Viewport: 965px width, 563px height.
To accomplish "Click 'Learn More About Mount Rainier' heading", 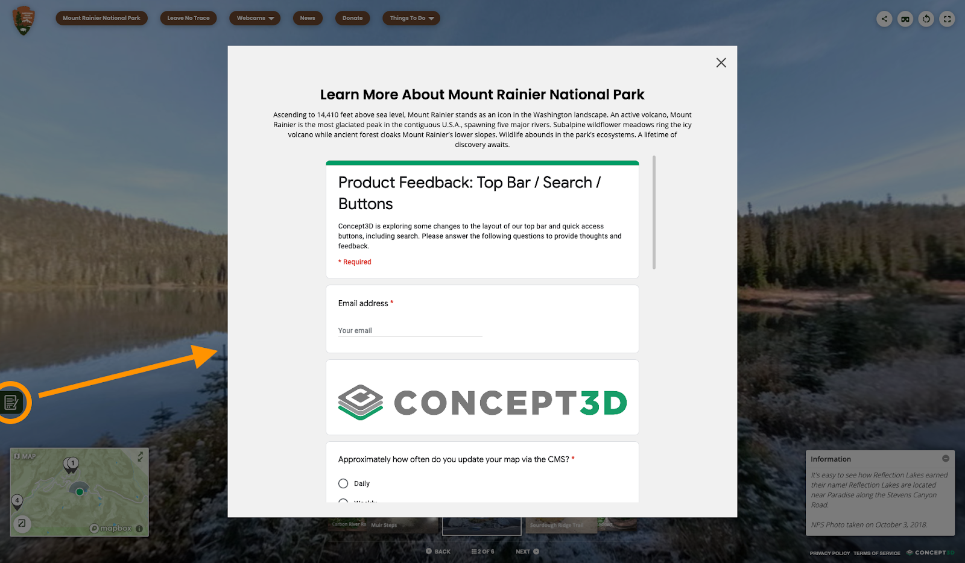I will pyautogui.click(x=482, y=95).
